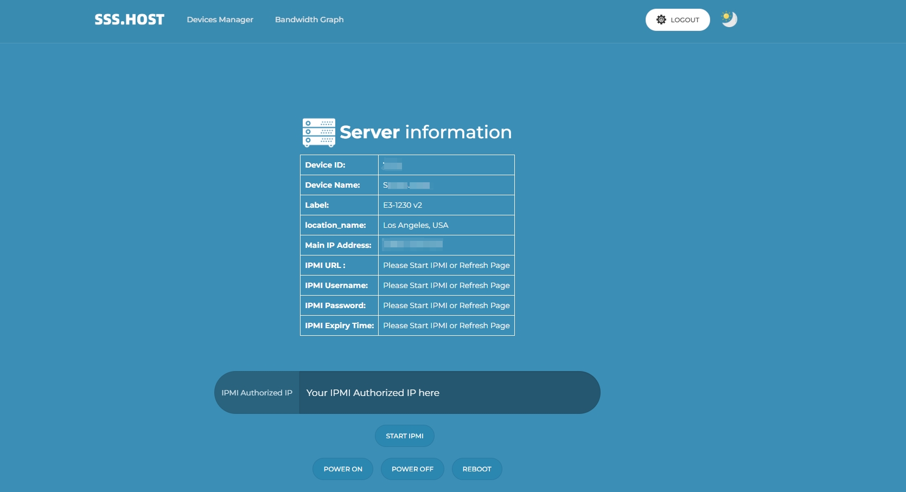This screenshot has height=492, width=906.
Task: Open the Bandwidth Graph page
Action: click(309, 20)
